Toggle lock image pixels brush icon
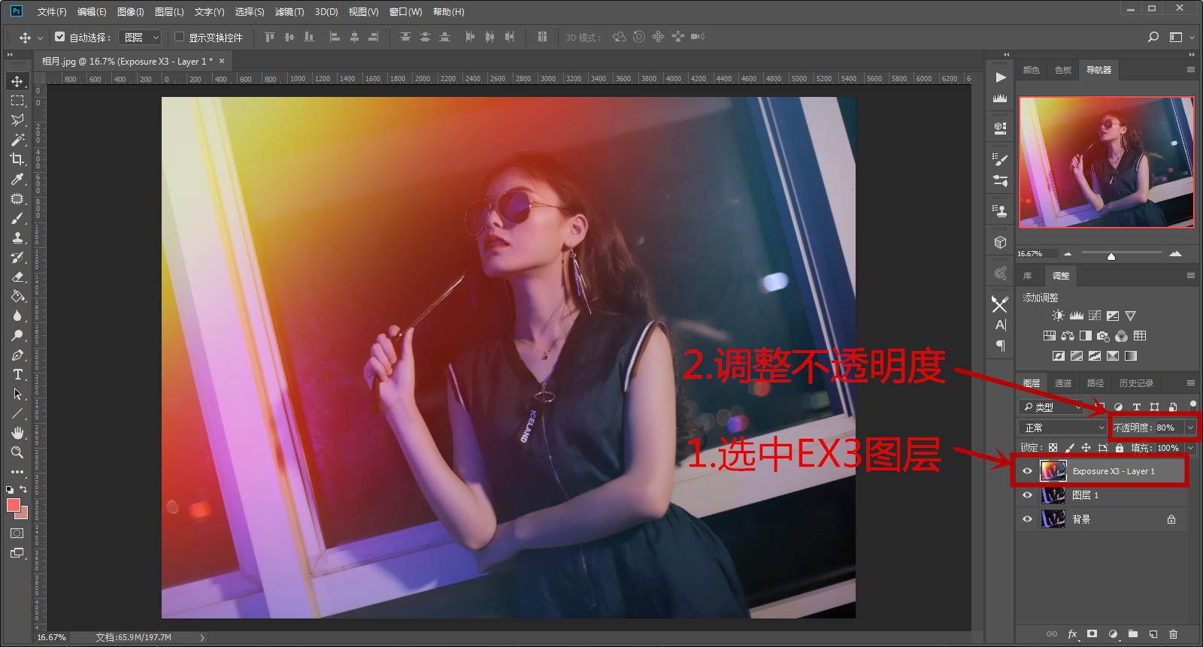Image resolution: width=1203 pixels, height=647 pixels. (x=1069, y=448)
